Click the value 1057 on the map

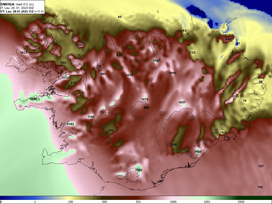pos(182,102)
